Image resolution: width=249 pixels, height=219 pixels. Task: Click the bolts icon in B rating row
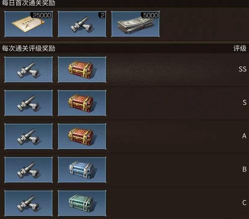(28, 170)
